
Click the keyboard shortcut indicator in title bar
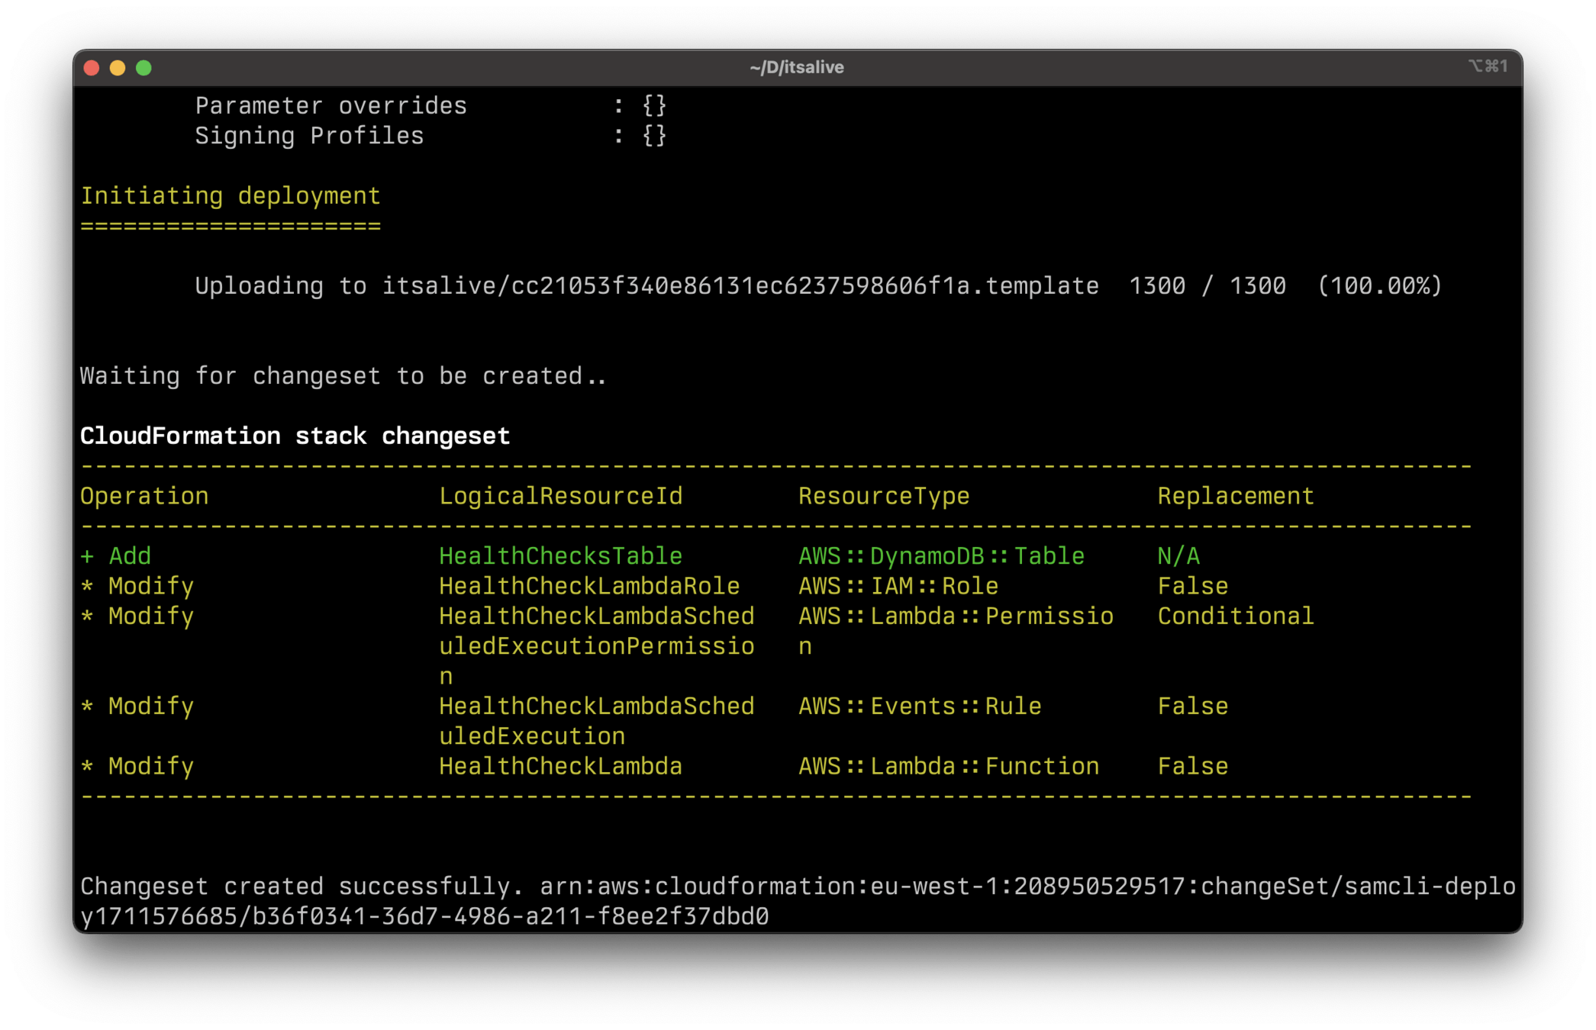coord(1488,66)
